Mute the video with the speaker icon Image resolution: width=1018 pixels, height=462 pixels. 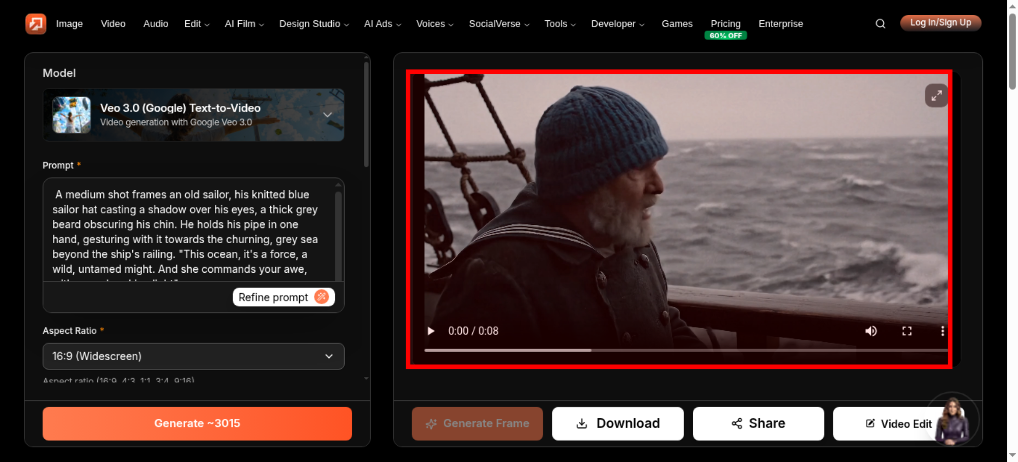pos(871,331)
